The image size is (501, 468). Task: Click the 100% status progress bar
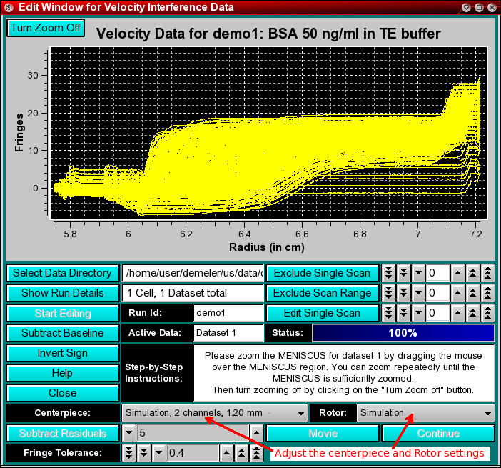pos(403,333)
